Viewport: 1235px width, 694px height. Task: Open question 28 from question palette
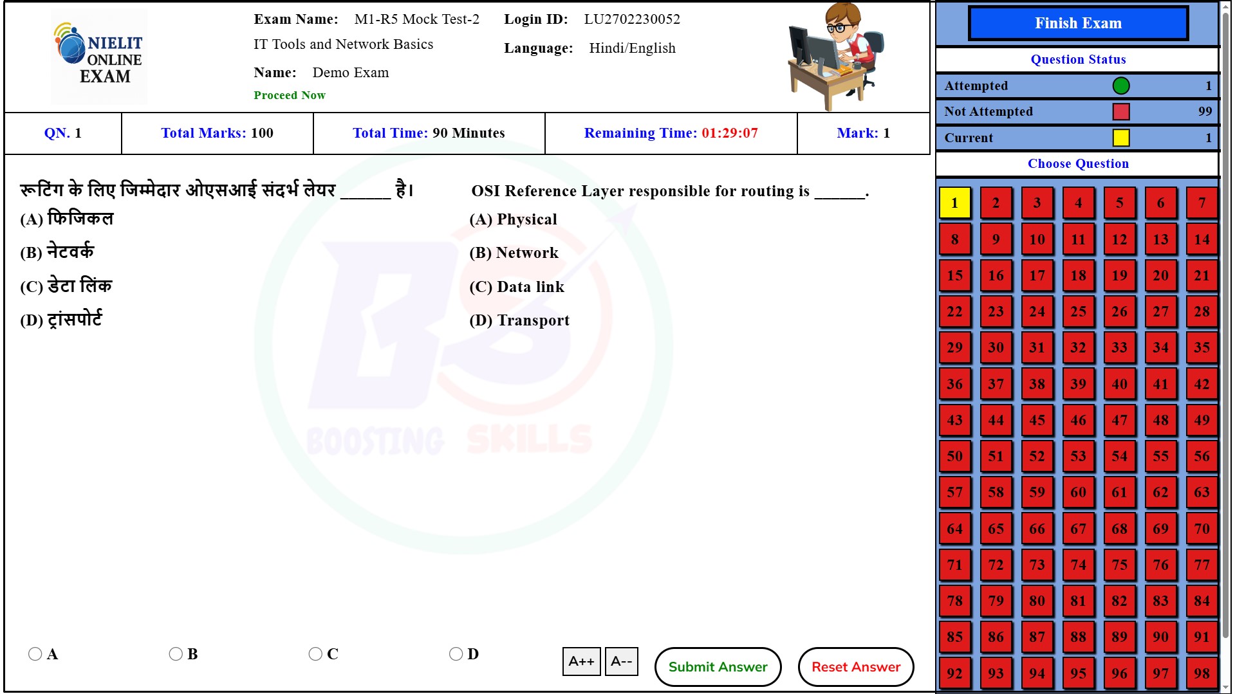(1201, 312)
